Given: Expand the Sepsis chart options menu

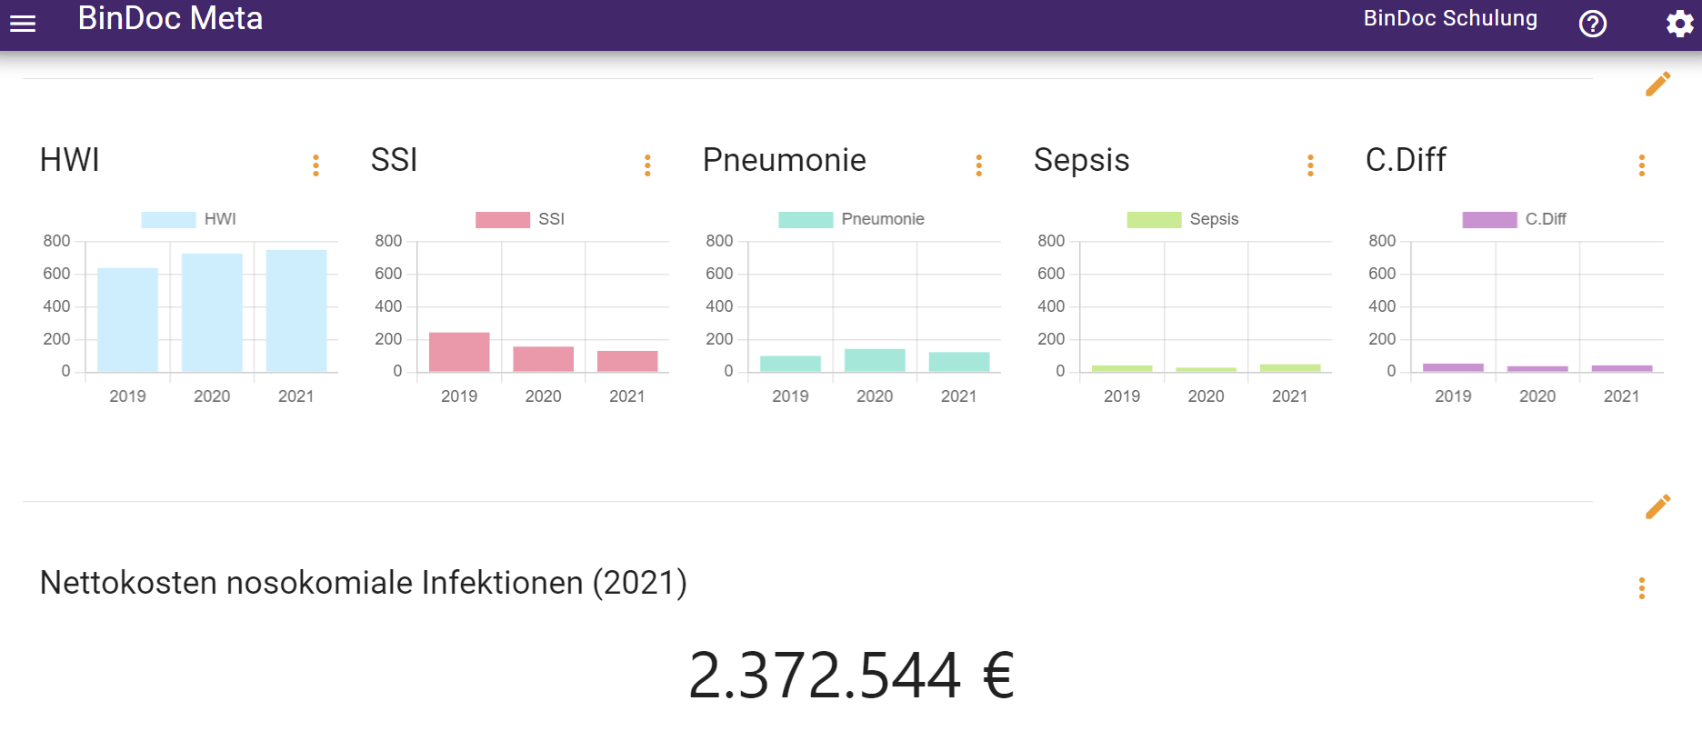Looking at the screenshot, I should click(1310, 165).
